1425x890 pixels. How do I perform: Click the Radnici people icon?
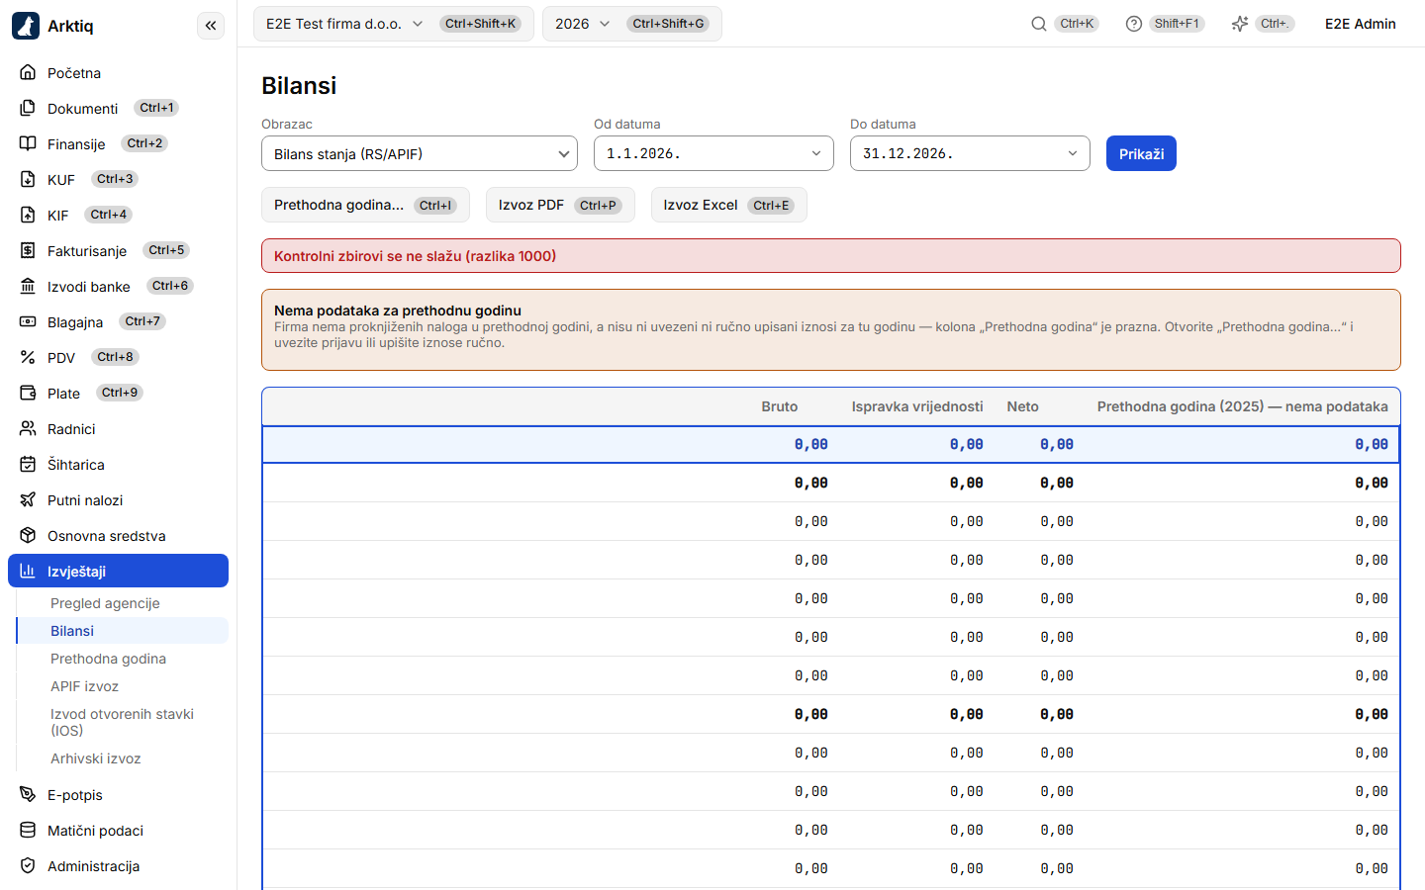click(28, 428)
